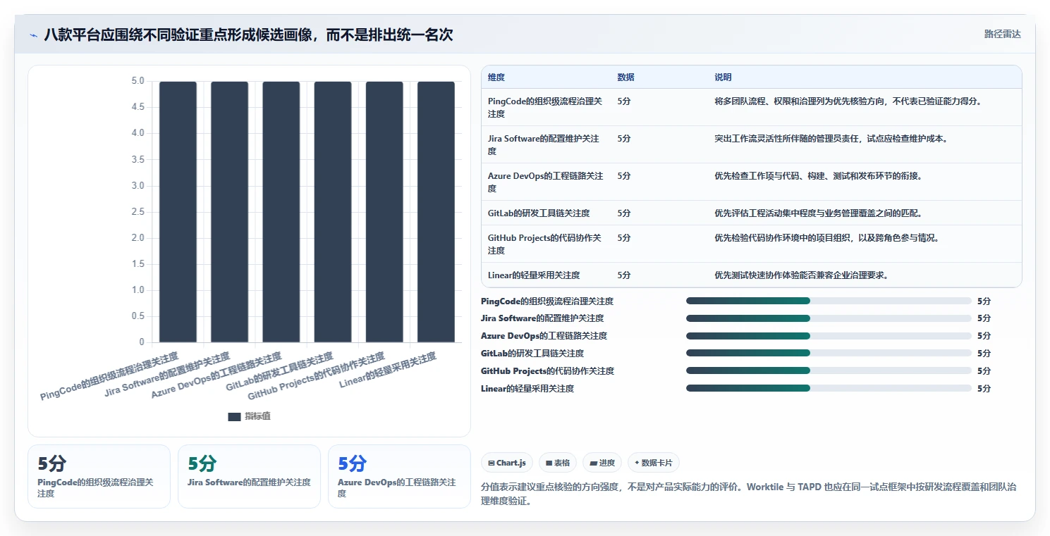Click the 进度 tag pill
Viewport: 1050px width, 536px height.
[602, 463]
